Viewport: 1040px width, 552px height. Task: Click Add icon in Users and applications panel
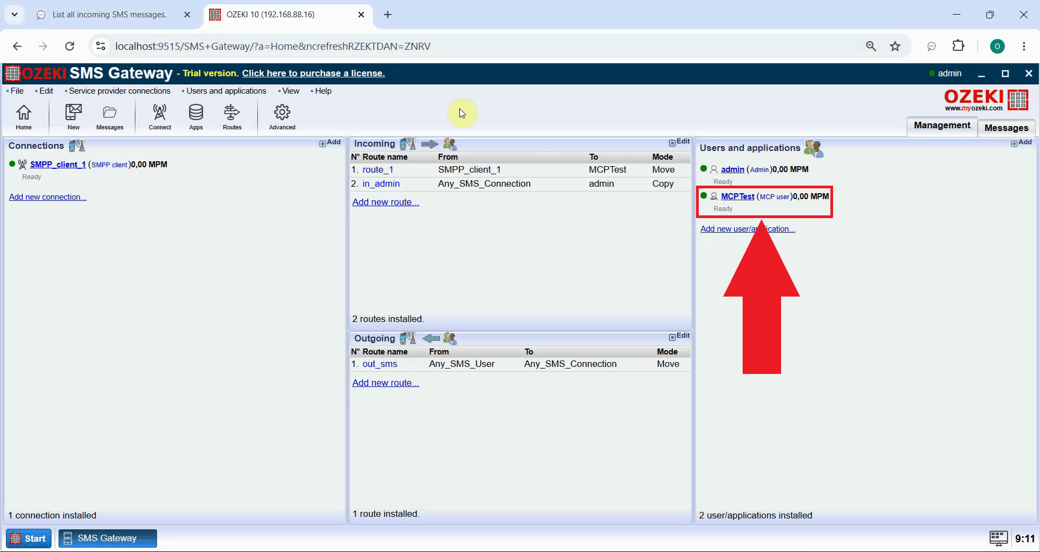point(1021,142)
